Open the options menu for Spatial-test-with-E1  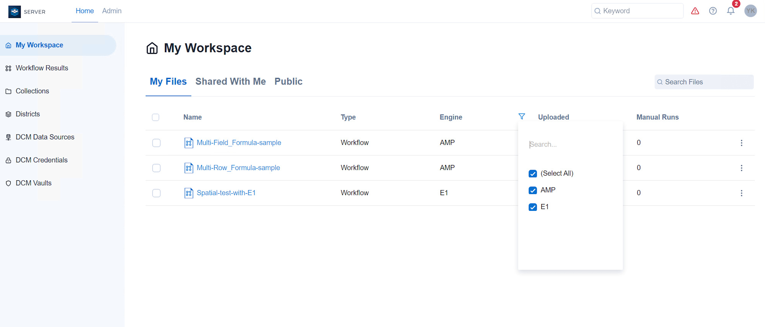741,193
